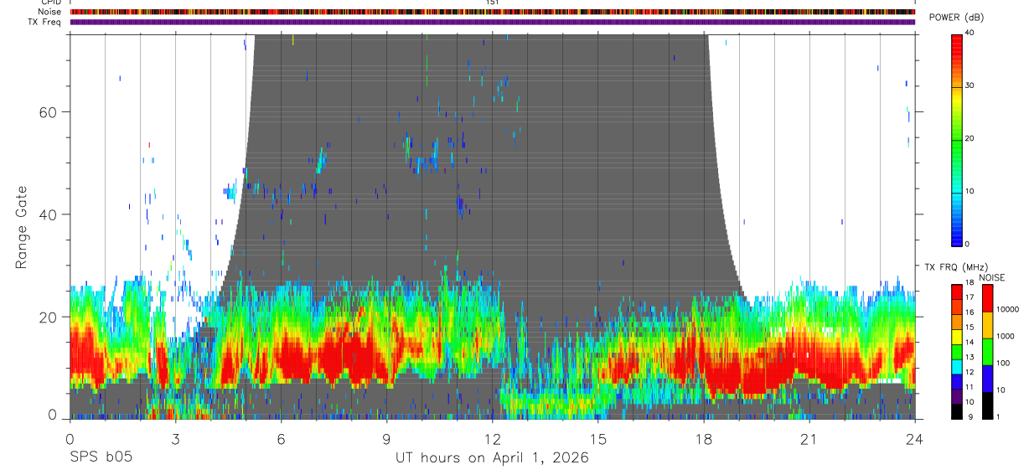Click the 21 hour tick label
This screenshot has height=475, width=1029.
tap(809, 438)
